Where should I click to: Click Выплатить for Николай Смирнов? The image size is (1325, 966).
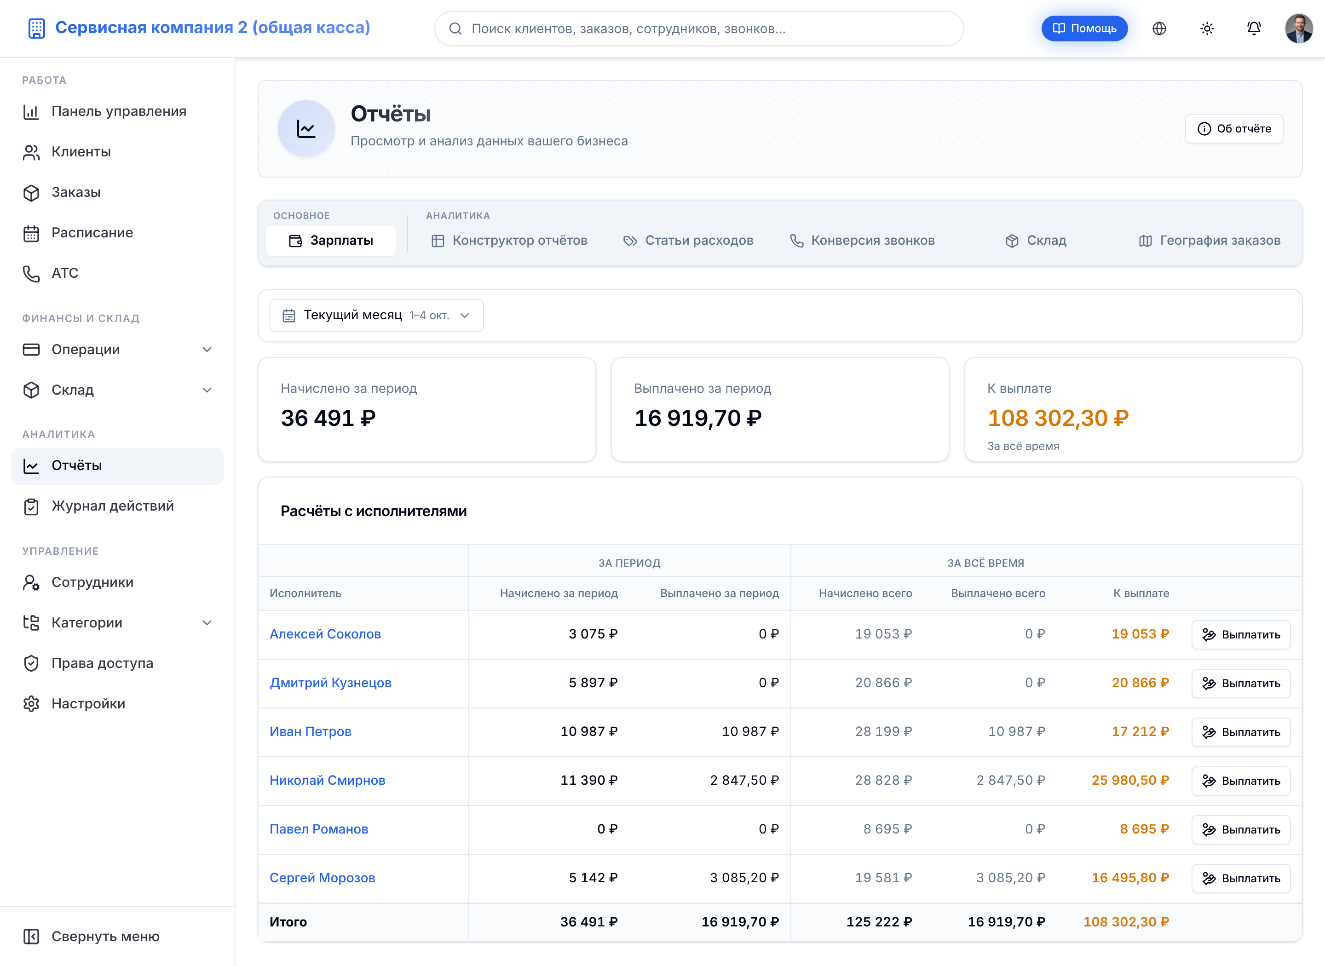pos(1241,781)
